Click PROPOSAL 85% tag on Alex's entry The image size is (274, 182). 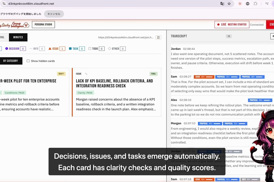pos(260,100)
